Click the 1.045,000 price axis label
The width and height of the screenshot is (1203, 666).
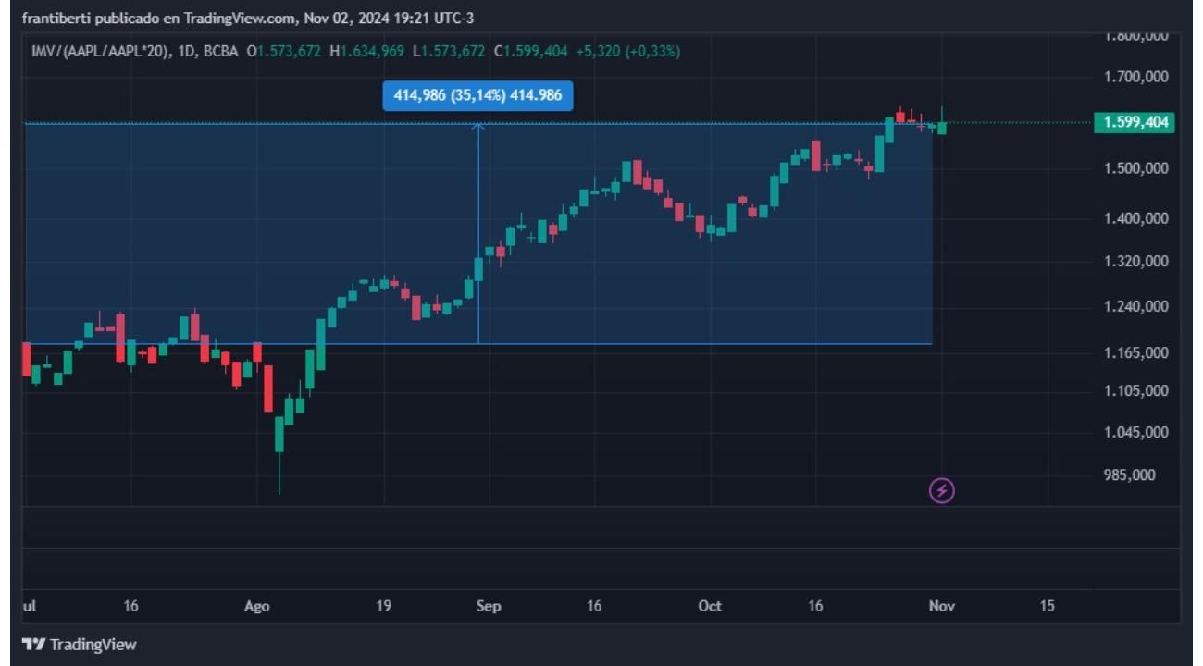click(x=1135, y=432)
